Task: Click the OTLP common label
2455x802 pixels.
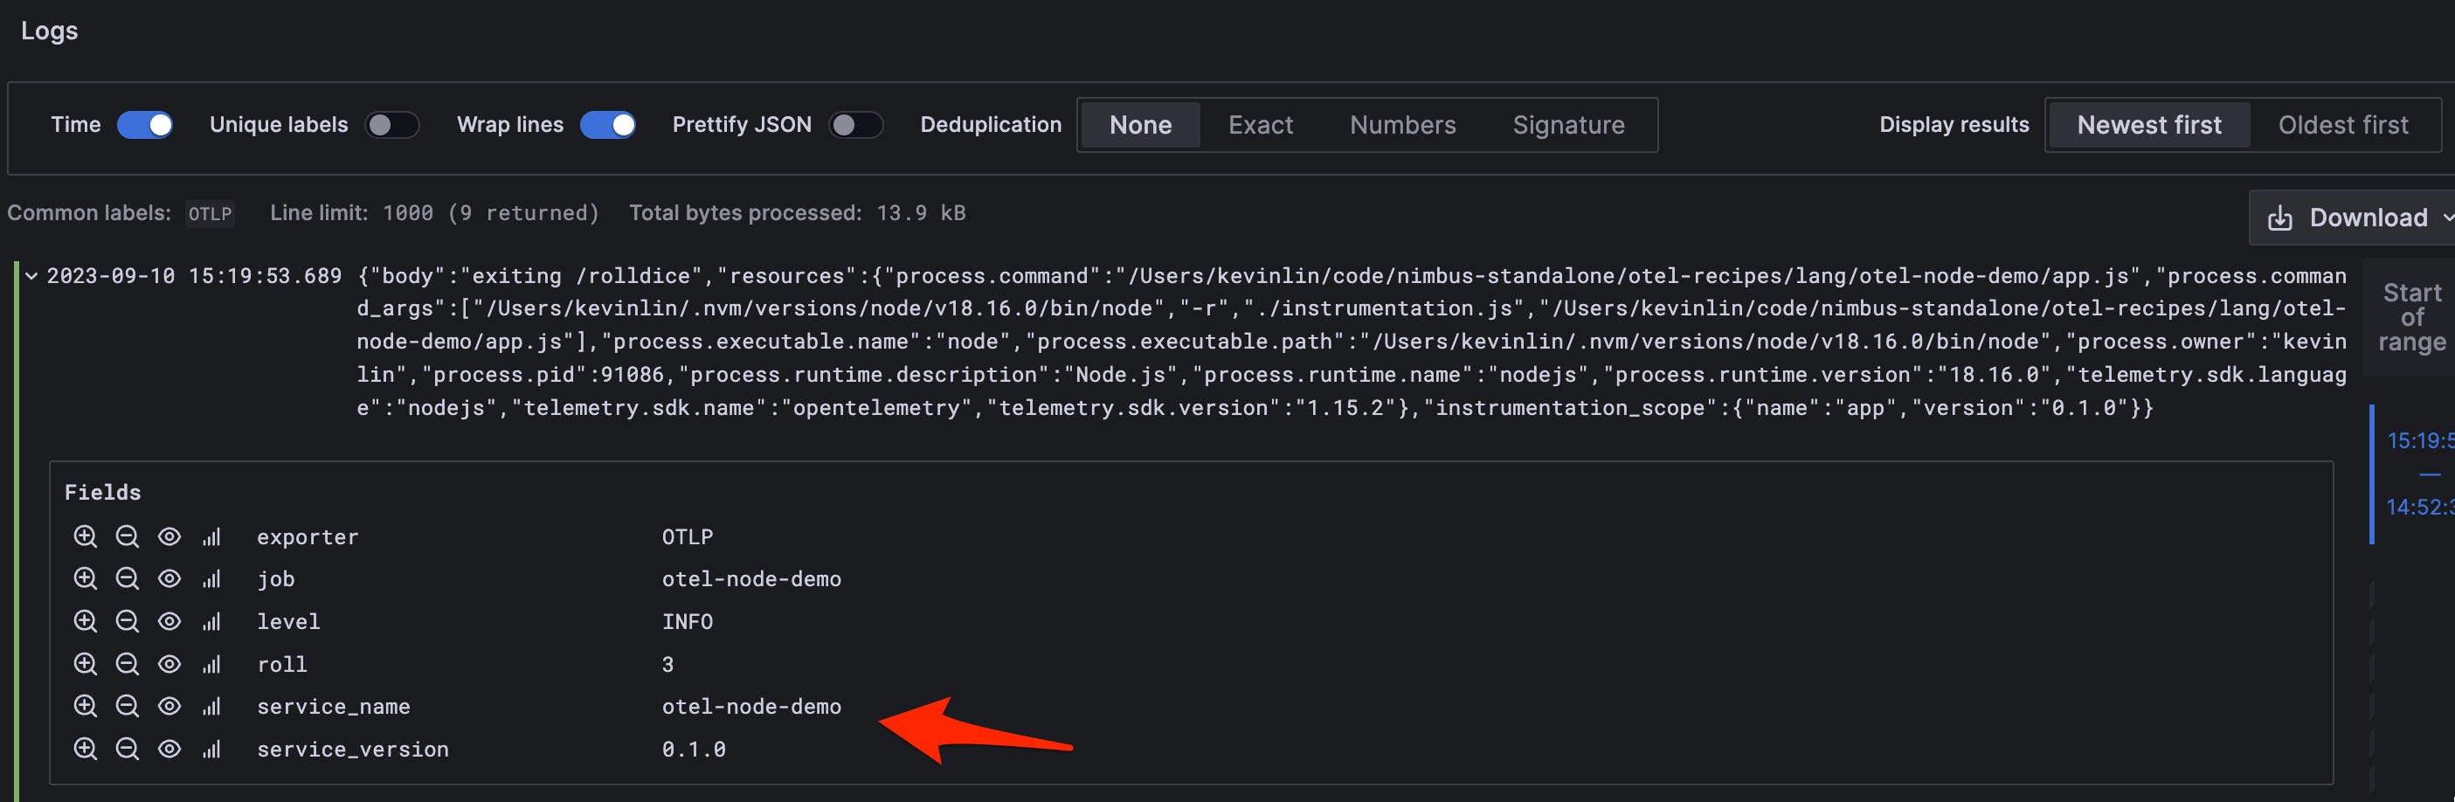Action: pyautogui.click(x=209, y=214)
